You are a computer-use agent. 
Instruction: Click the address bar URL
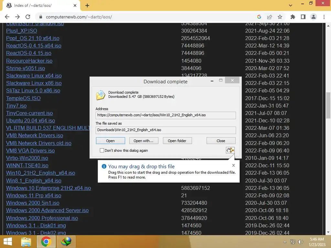[79, 17]
